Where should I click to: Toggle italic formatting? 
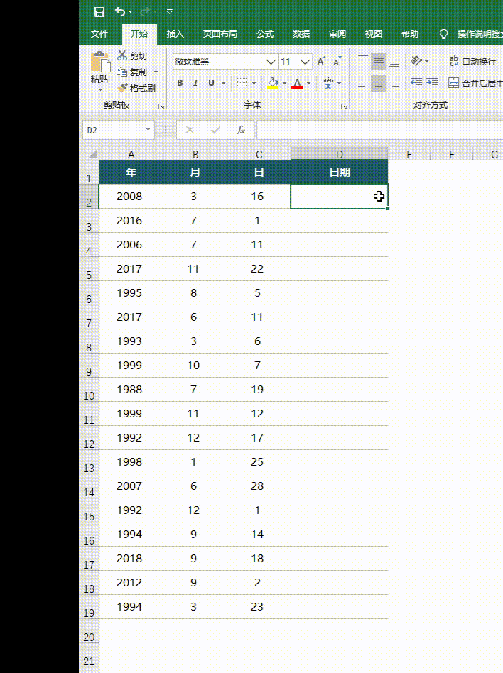[x=195, y=83]
